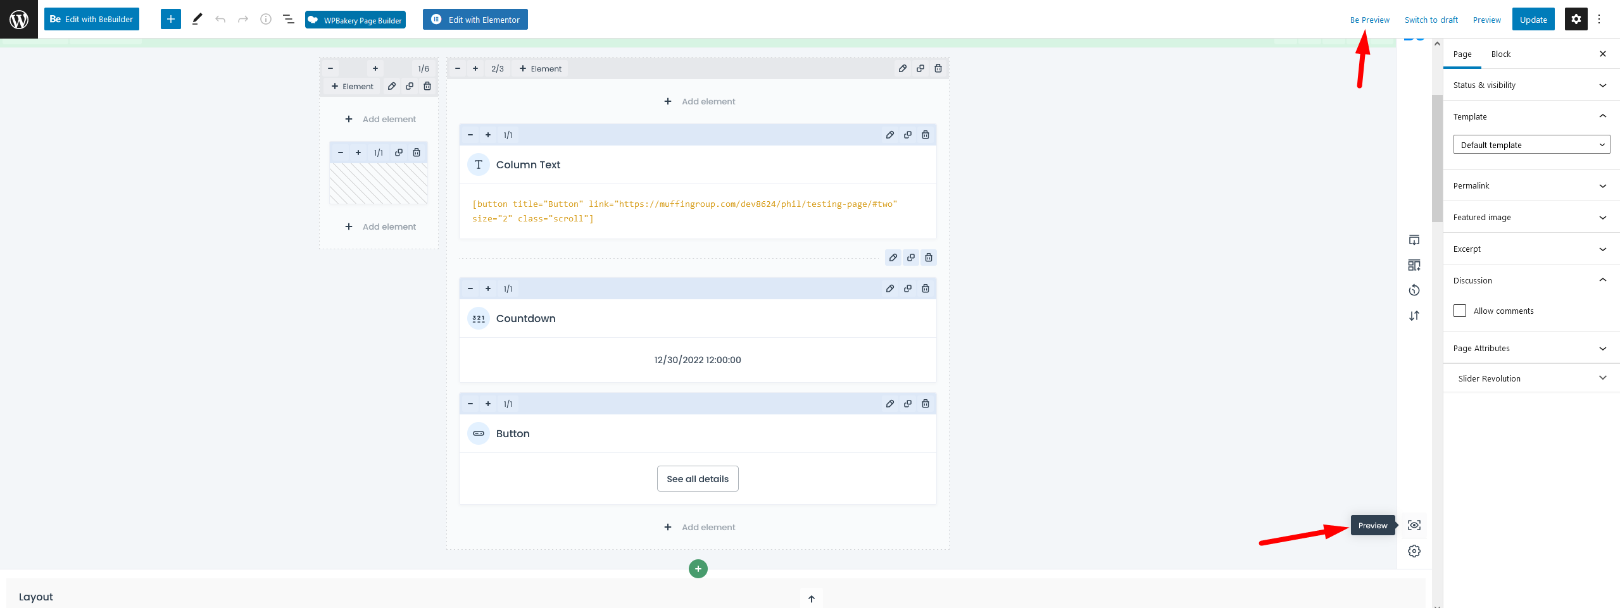Close the settings sidebar panel
Image resolution: width=1620 pixels, height=608 pixels.
point(1603,54)
